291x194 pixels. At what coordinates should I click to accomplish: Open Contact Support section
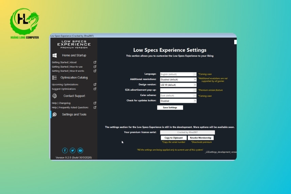(74, 96)
